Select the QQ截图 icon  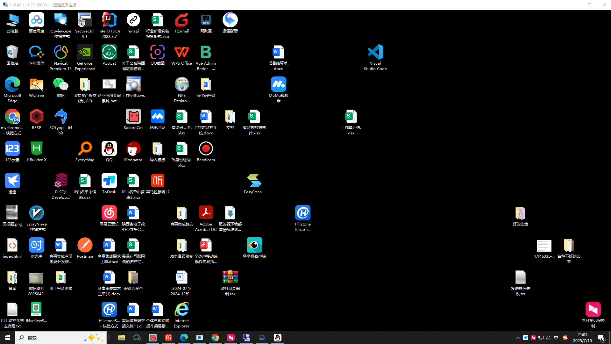(x=158, y=55)
